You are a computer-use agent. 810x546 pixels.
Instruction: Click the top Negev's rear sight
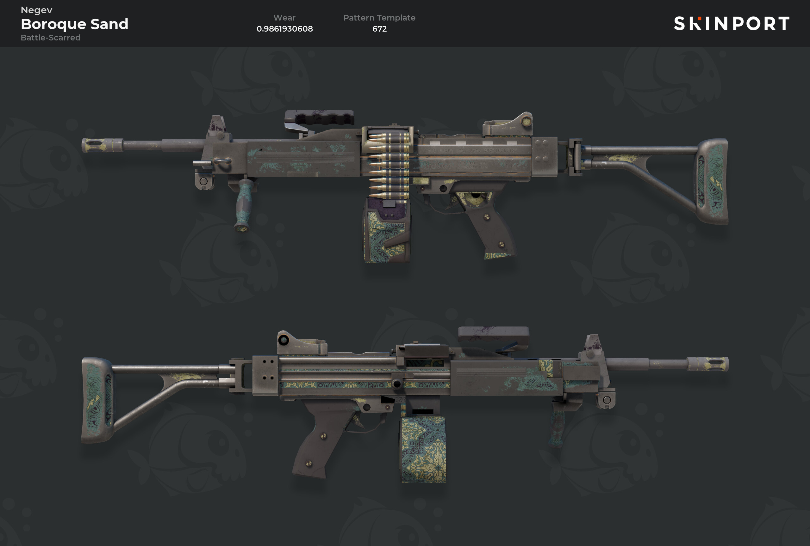[508, 124]
